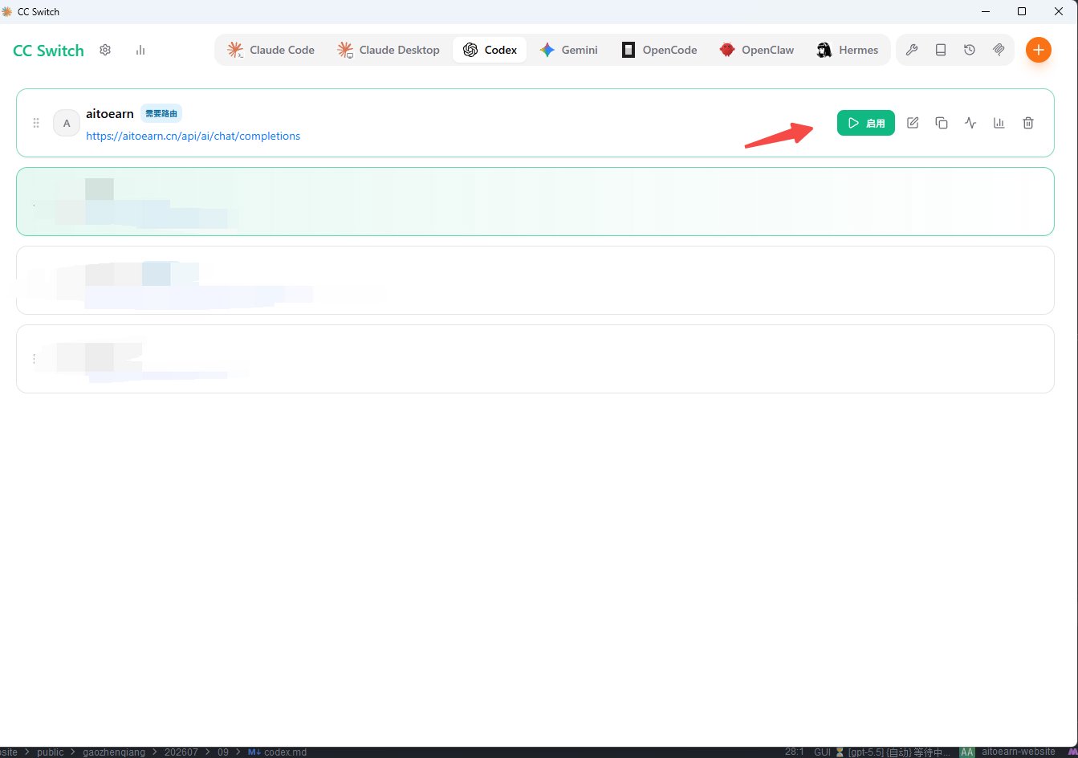Duplicate the aitoearn provider
The height and width of the screenshot is (758, 1078).
tap(942, 123)
